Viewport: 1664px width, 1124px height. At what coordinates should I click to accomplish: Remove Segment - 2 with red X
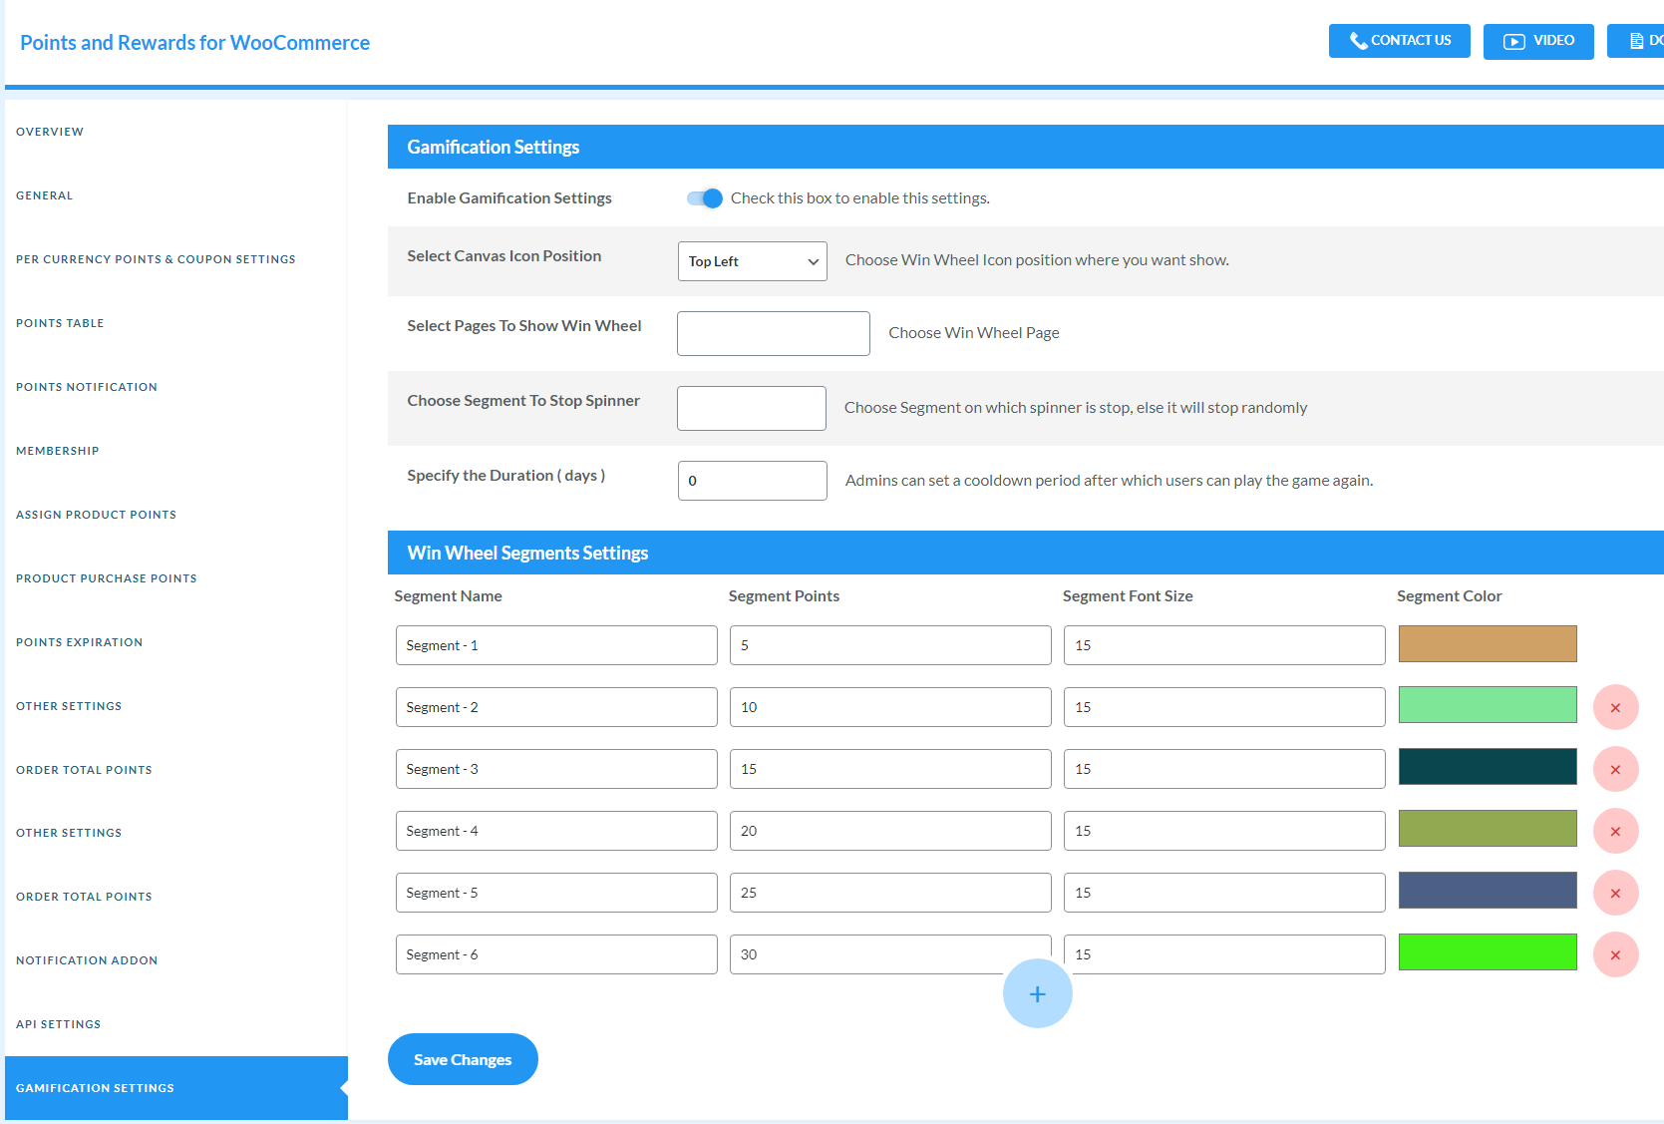click(1615, 707)
